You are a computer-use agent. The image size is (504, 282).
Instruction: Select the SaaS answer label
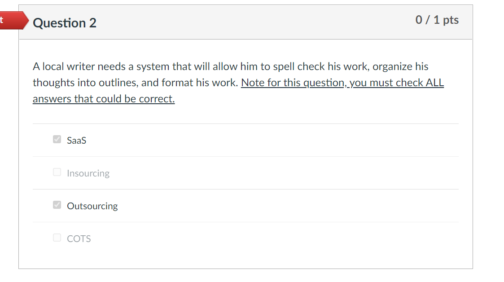tap(76, 140)
